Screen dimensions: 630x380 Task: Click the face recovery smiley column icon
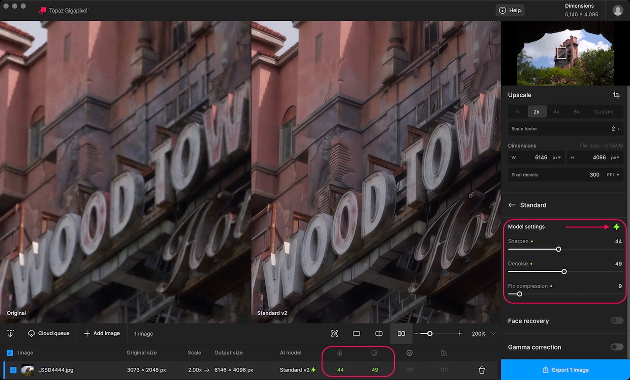tap(409, 352)
